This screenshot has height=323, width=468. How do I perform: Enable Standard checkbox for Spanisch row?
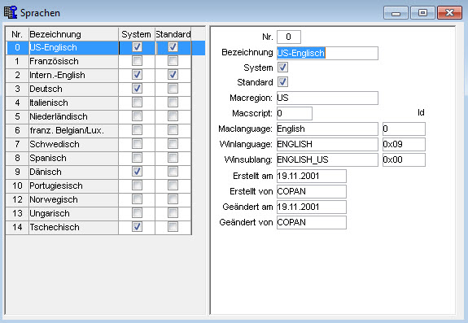click(173, 158)
